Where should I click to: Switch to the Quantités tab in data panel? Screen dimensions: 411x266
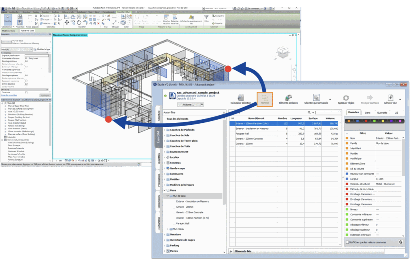coord(382,113)
